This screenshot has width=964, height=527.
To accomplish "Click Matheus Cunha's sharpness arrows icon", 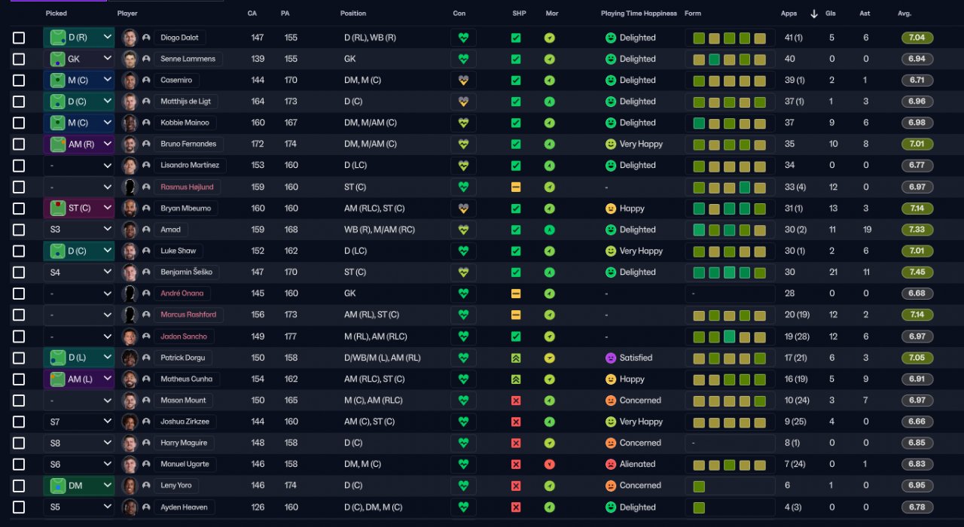I will pos(516,379).
